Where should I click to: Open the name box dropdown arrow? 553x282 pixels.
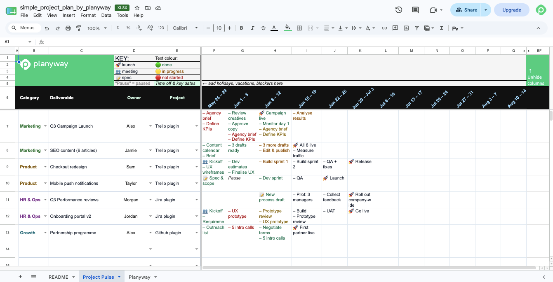pos(30,42)
